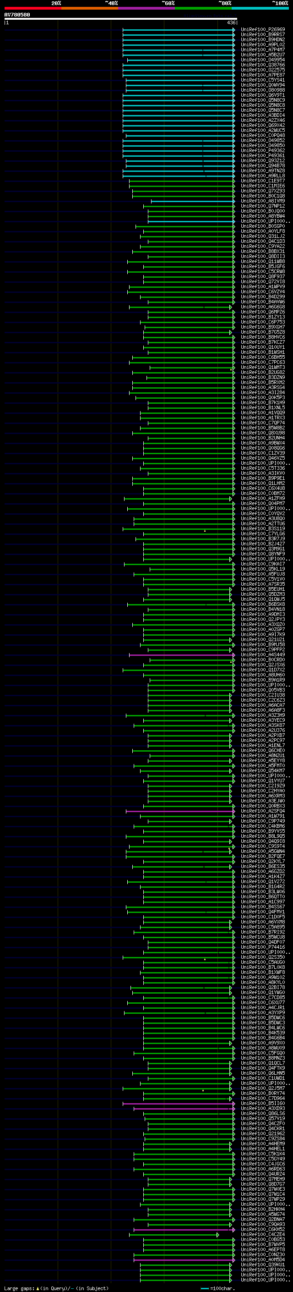Image resolution: width=293 pixels, height=1292 pixels.
Task: Click the UniRef100_A3BDI4 hit label
Action: point(263,115)
